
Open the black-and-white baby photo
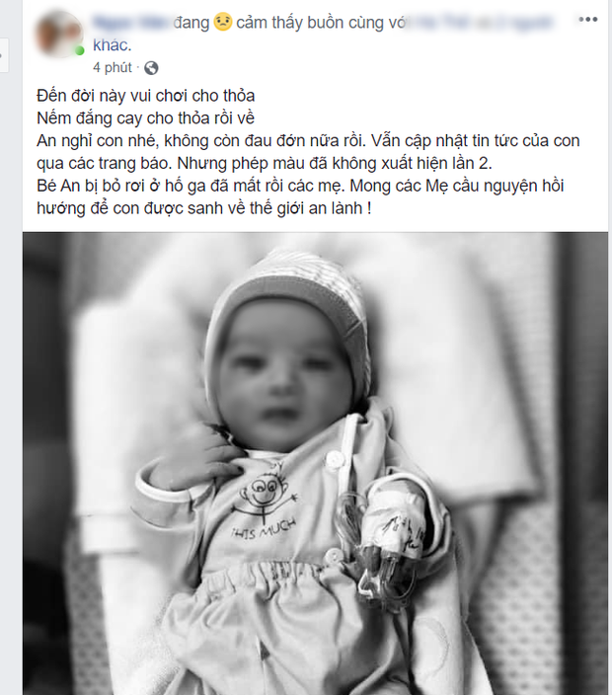point(315,463)
